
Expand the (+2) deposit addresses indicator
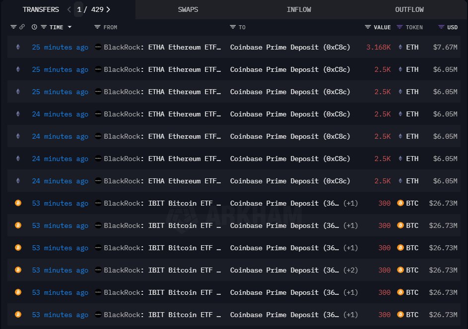(x=350, y=270)
